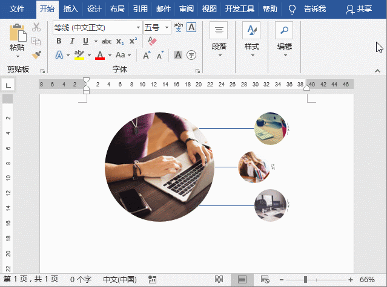Switch to Read Mode view in status bar

219,280
